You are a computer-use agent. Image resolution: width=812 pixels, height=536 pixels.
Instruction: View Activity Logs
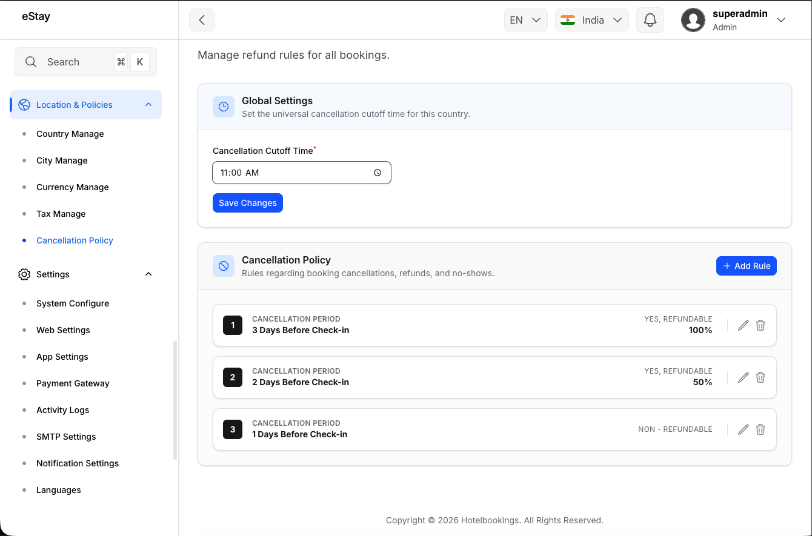tap(62, 410)
